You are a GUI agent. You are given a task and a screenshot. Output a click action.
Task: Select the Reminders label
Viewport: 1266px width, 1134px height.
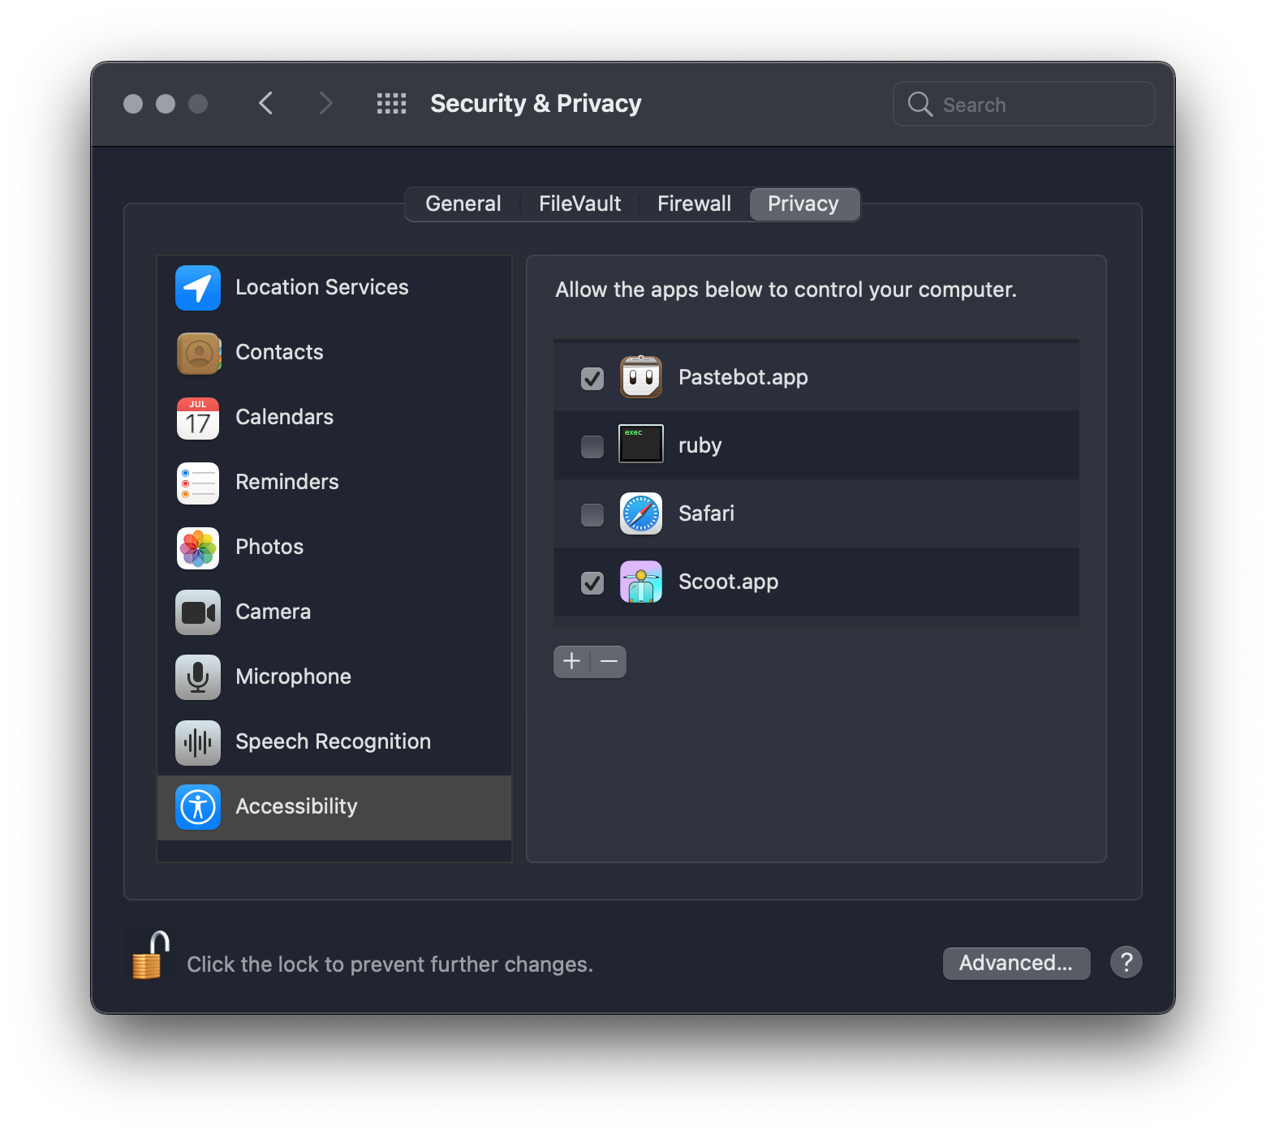click(x=287, y=482)
